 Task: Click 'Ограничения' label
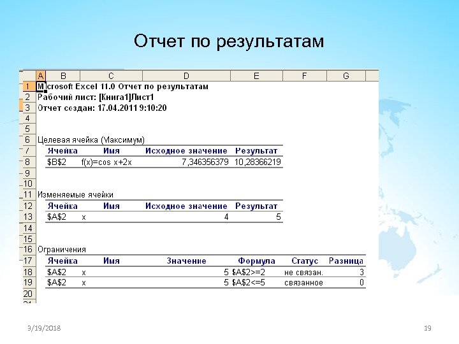pos(62,250)
